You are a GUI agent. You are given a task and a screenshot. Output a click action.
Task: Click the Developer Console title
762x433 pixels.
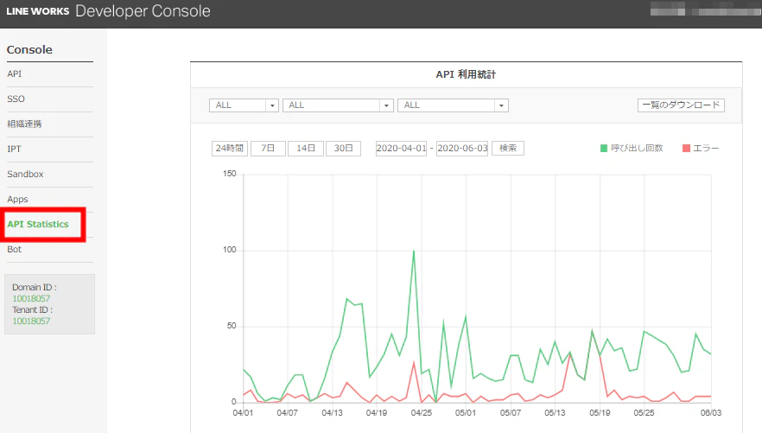143,10
